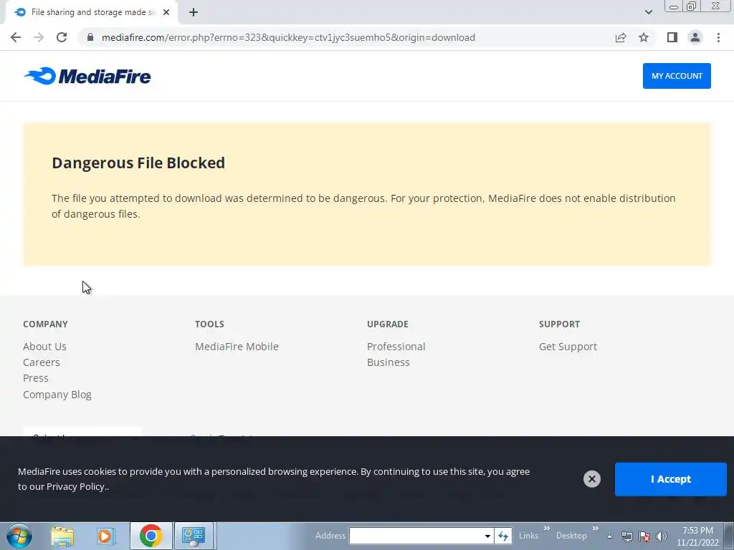Open the Chrome profile avatar

click(x=695, y=37)
